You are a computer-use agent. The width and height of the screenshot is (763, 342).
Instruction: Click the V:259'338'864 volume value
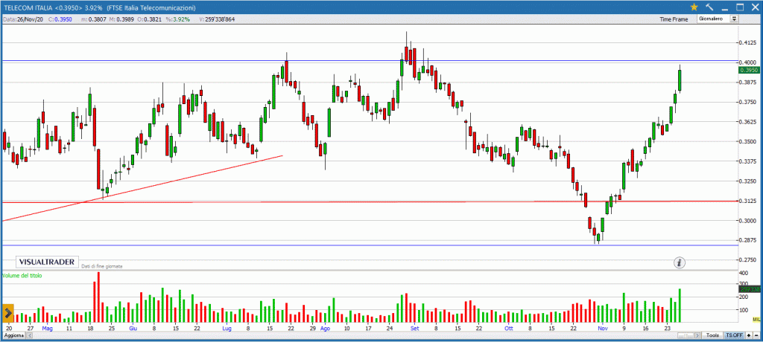pyautogui.click(x=217, y=19)
